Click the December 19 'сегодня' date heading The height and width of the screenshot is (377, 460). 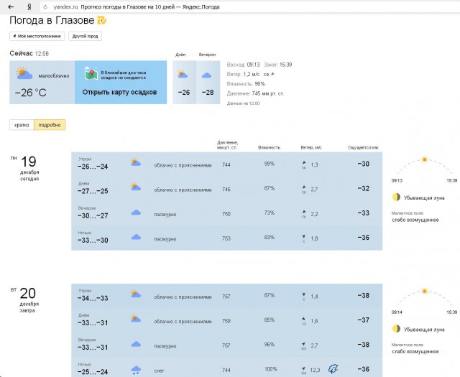[x=27, y=167]
